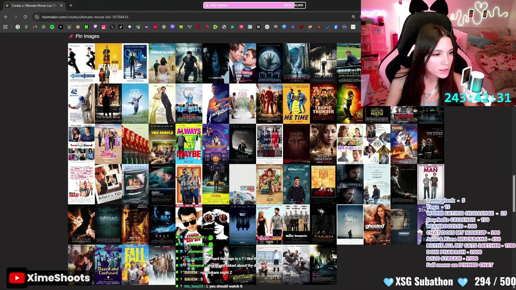
Task: Select the Tropic Thunder poster
Action: tap(323, 104)
